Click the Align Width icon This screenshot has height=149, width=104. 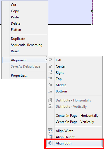pyautogui.click(x=50, y=131)
